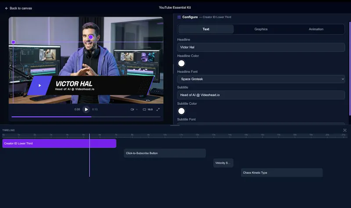Image resolution: width=351 pixels, height=208 pixels.
Task: Click the purple square corner handle on preview
Action: [x=14, y=42]
